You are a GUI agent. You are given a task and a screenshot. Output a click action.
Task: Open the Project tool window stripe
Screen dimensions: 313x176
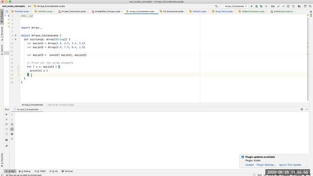point(2,16)
